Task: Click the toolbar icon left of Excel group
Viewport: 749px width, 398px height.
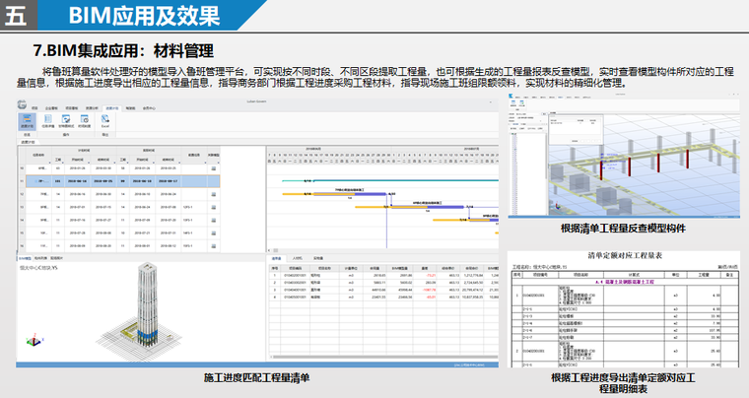Action: (x=86, y=121)
